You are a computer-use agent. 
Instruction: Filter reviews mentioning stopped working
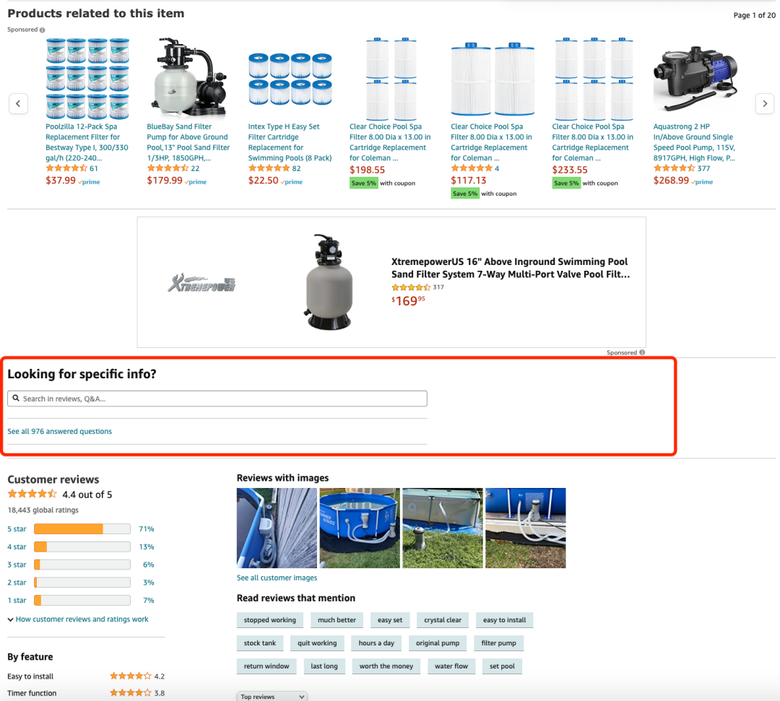[270, 620]
